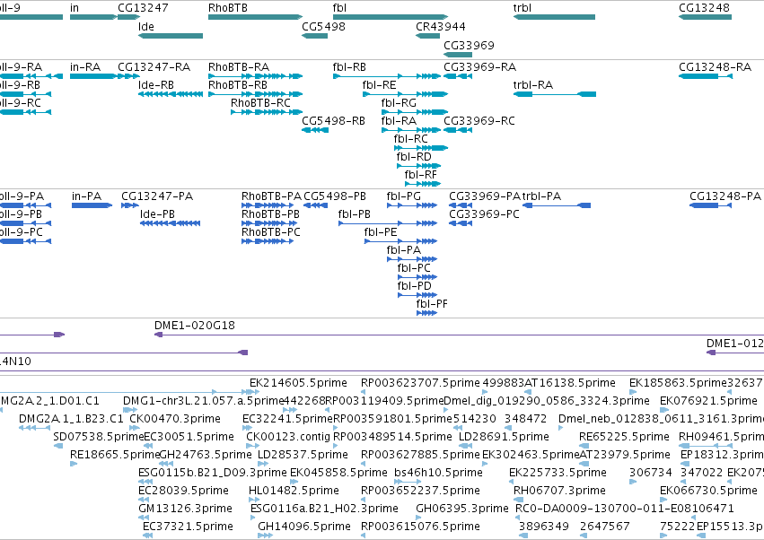Screen dimensions: 764x540
Task: Select transcript CG5498-RB
Action: tap(315, 130)
